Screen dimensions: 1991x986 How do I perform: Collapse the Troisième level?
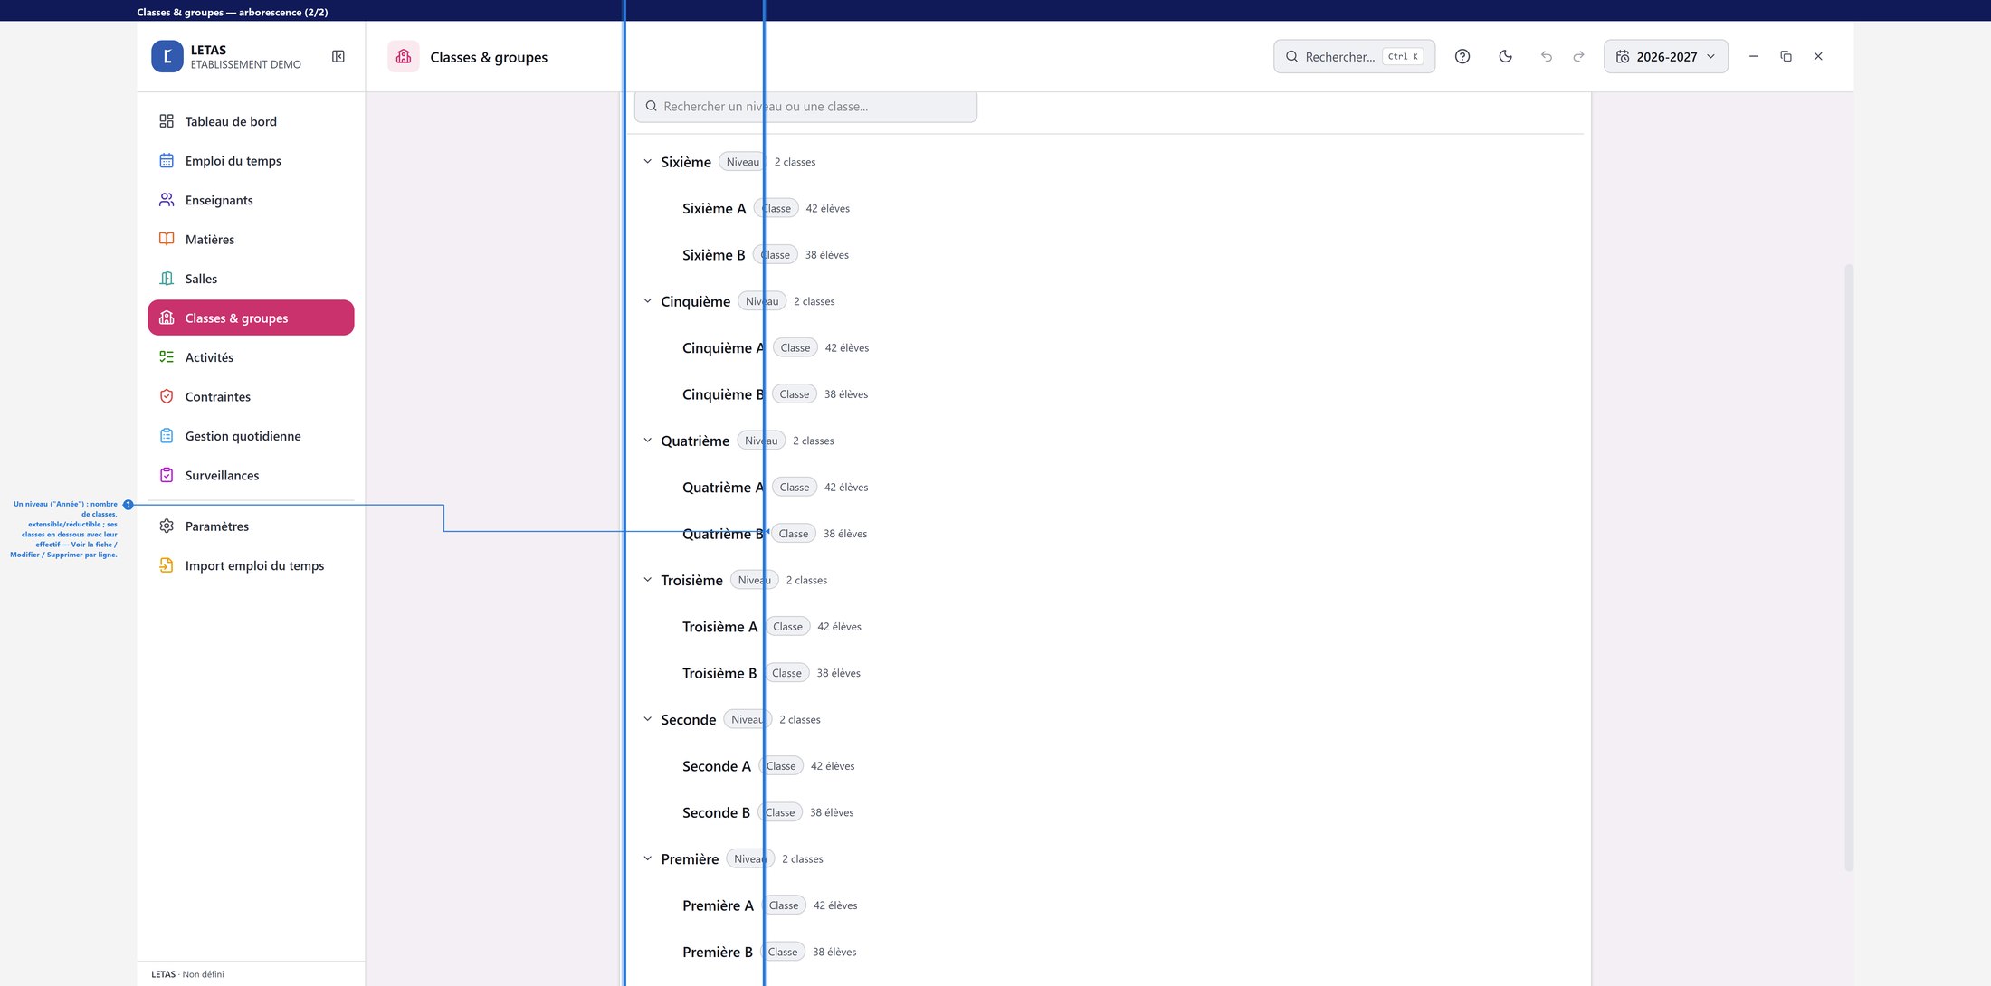[648, 580]
